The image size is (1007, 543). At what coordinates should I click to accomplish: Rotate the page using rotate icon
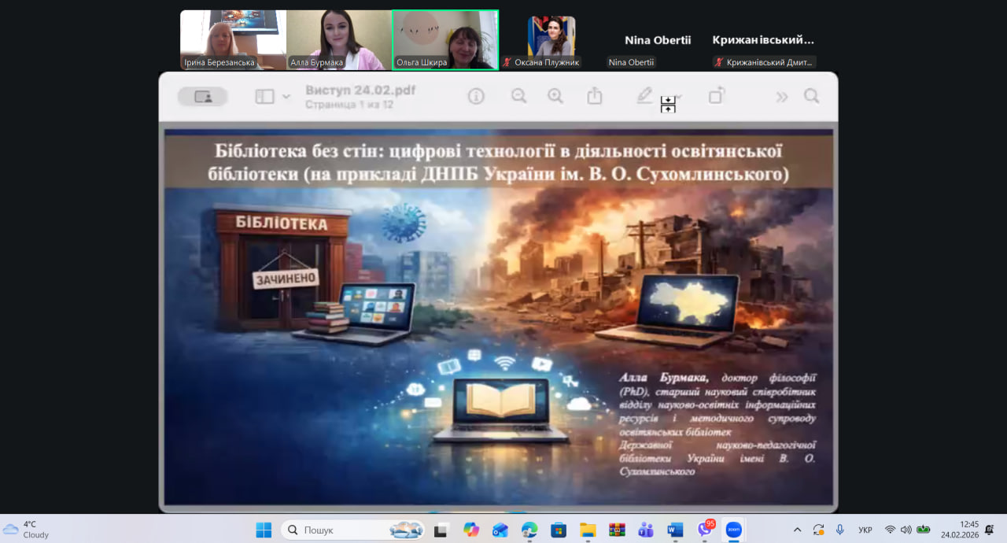[x=715, y=96]
